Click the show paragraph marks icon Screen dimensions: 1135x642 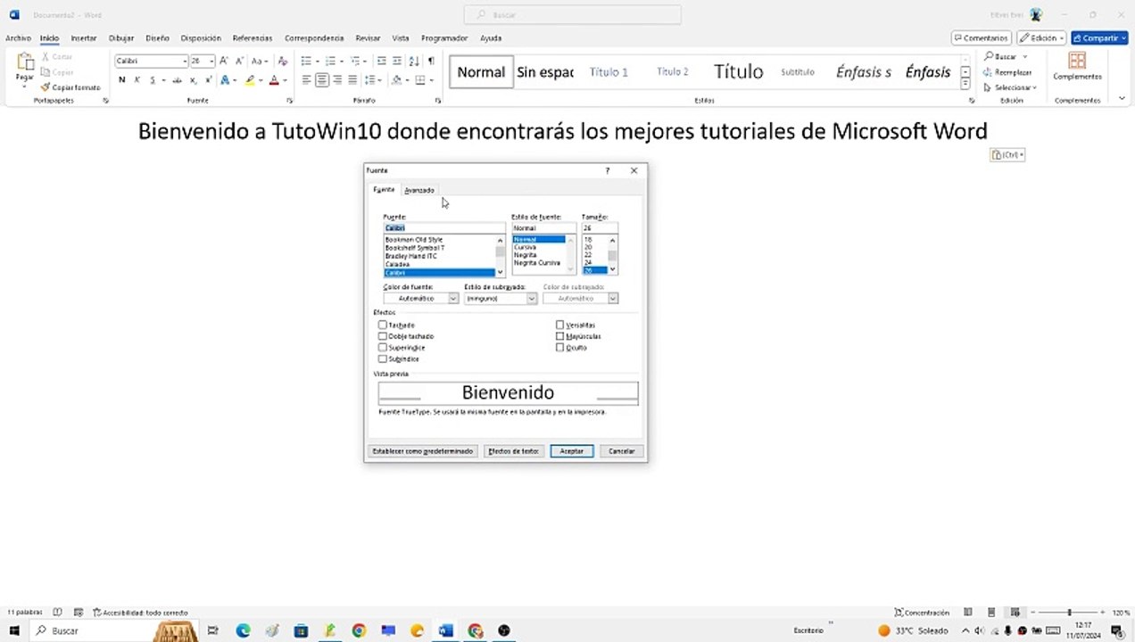coord(431,61)
